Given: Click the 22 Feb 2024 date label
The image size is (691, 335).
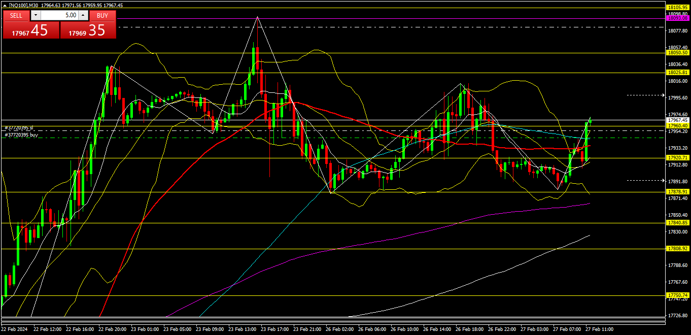Looking at the screenshot, I should [14, 329].
